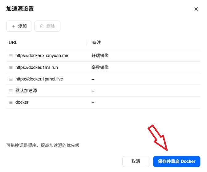Click the plus icon in 添加 button

click(14, 26)
